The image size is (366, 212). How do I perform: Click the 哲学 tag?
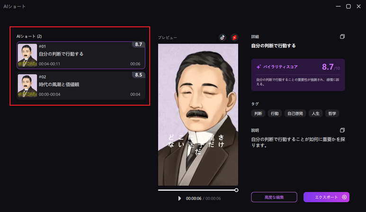pyautogui.click(x=332, y=114)
